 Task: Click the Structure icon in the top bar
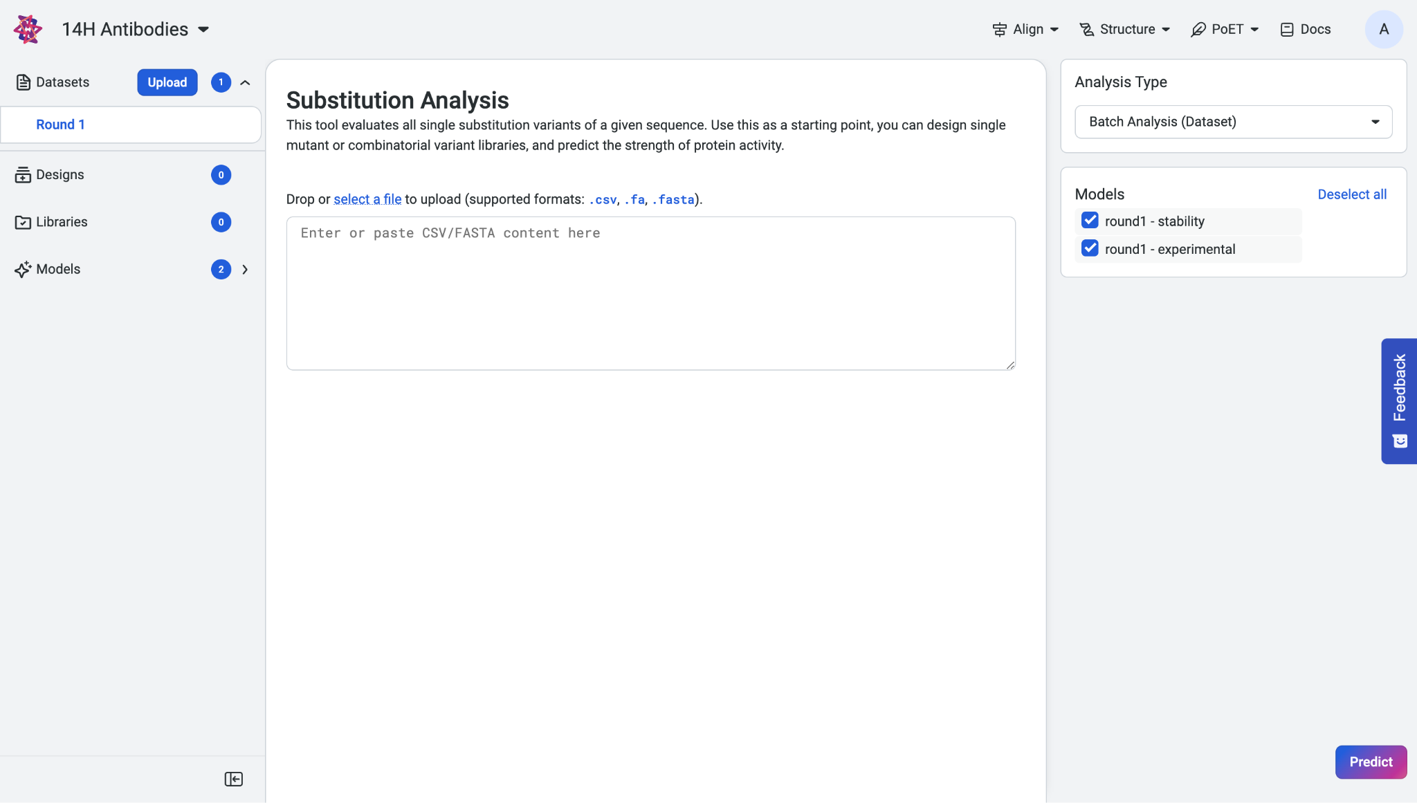tap(1087, 29)
